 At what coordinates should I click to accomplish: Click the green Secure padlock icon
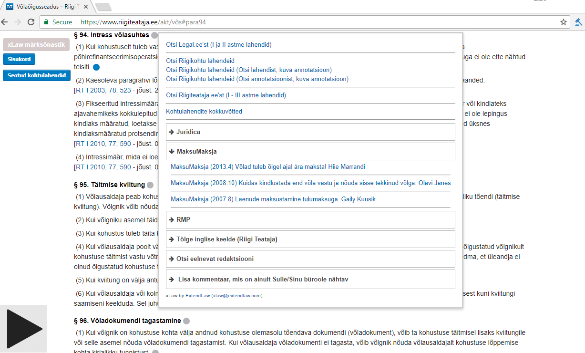point(46,22)
